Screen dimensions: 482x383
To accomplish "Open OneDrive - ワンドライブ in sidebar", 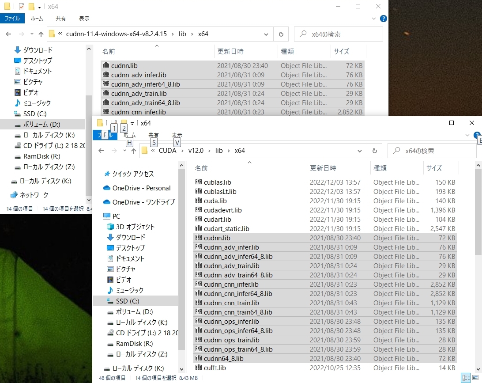I will pos(143,202).
